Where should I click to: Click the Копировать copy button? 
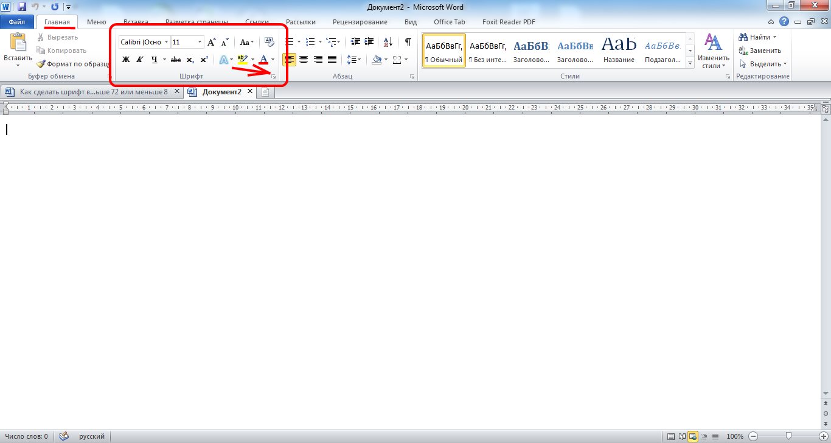click(61, 51)
